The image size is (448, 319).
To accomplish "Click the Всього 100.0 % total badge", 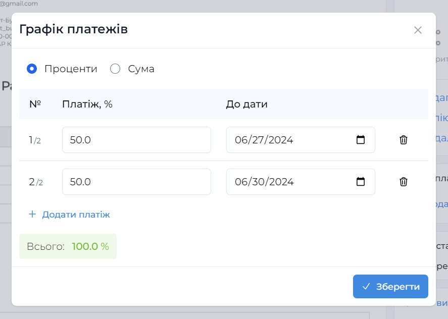I will coord(68,246).
